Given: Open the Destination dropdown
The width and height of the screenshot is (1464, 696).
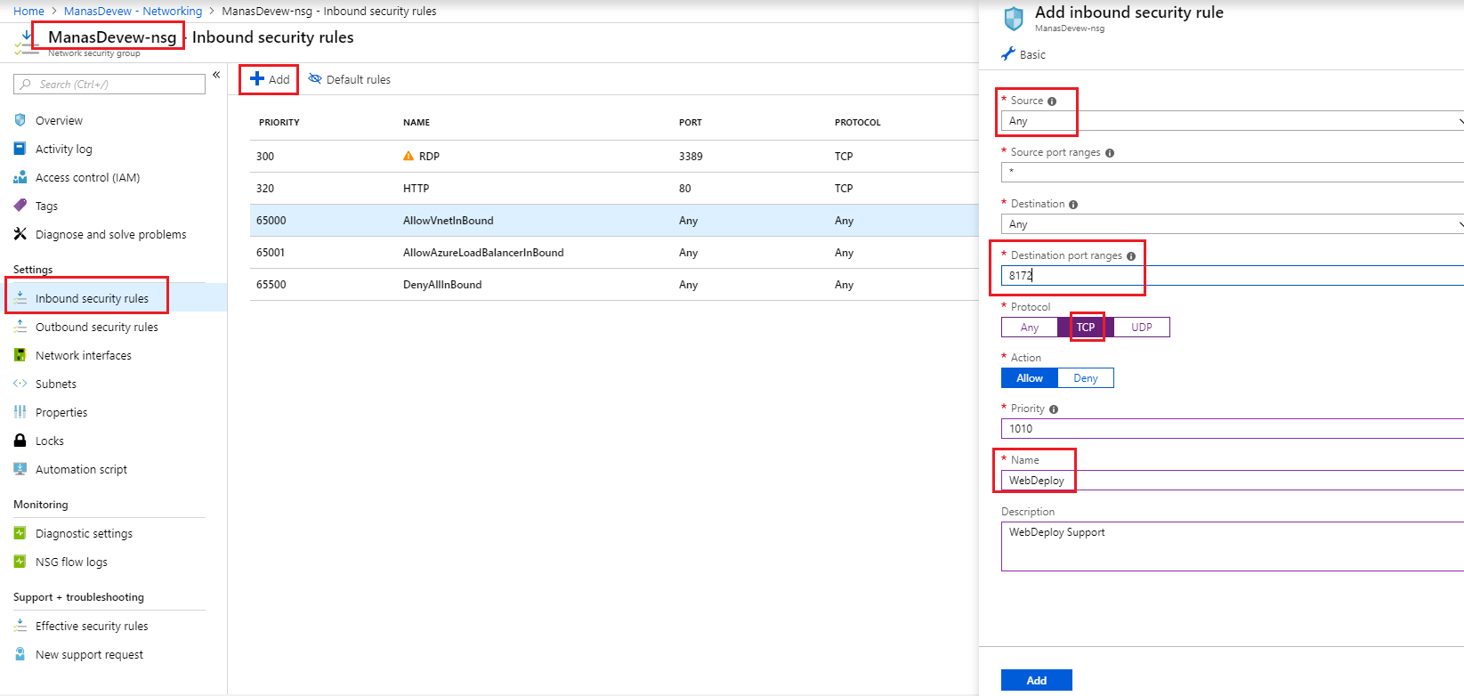Looking at the screenshot, I should [x=1233, y=224].
